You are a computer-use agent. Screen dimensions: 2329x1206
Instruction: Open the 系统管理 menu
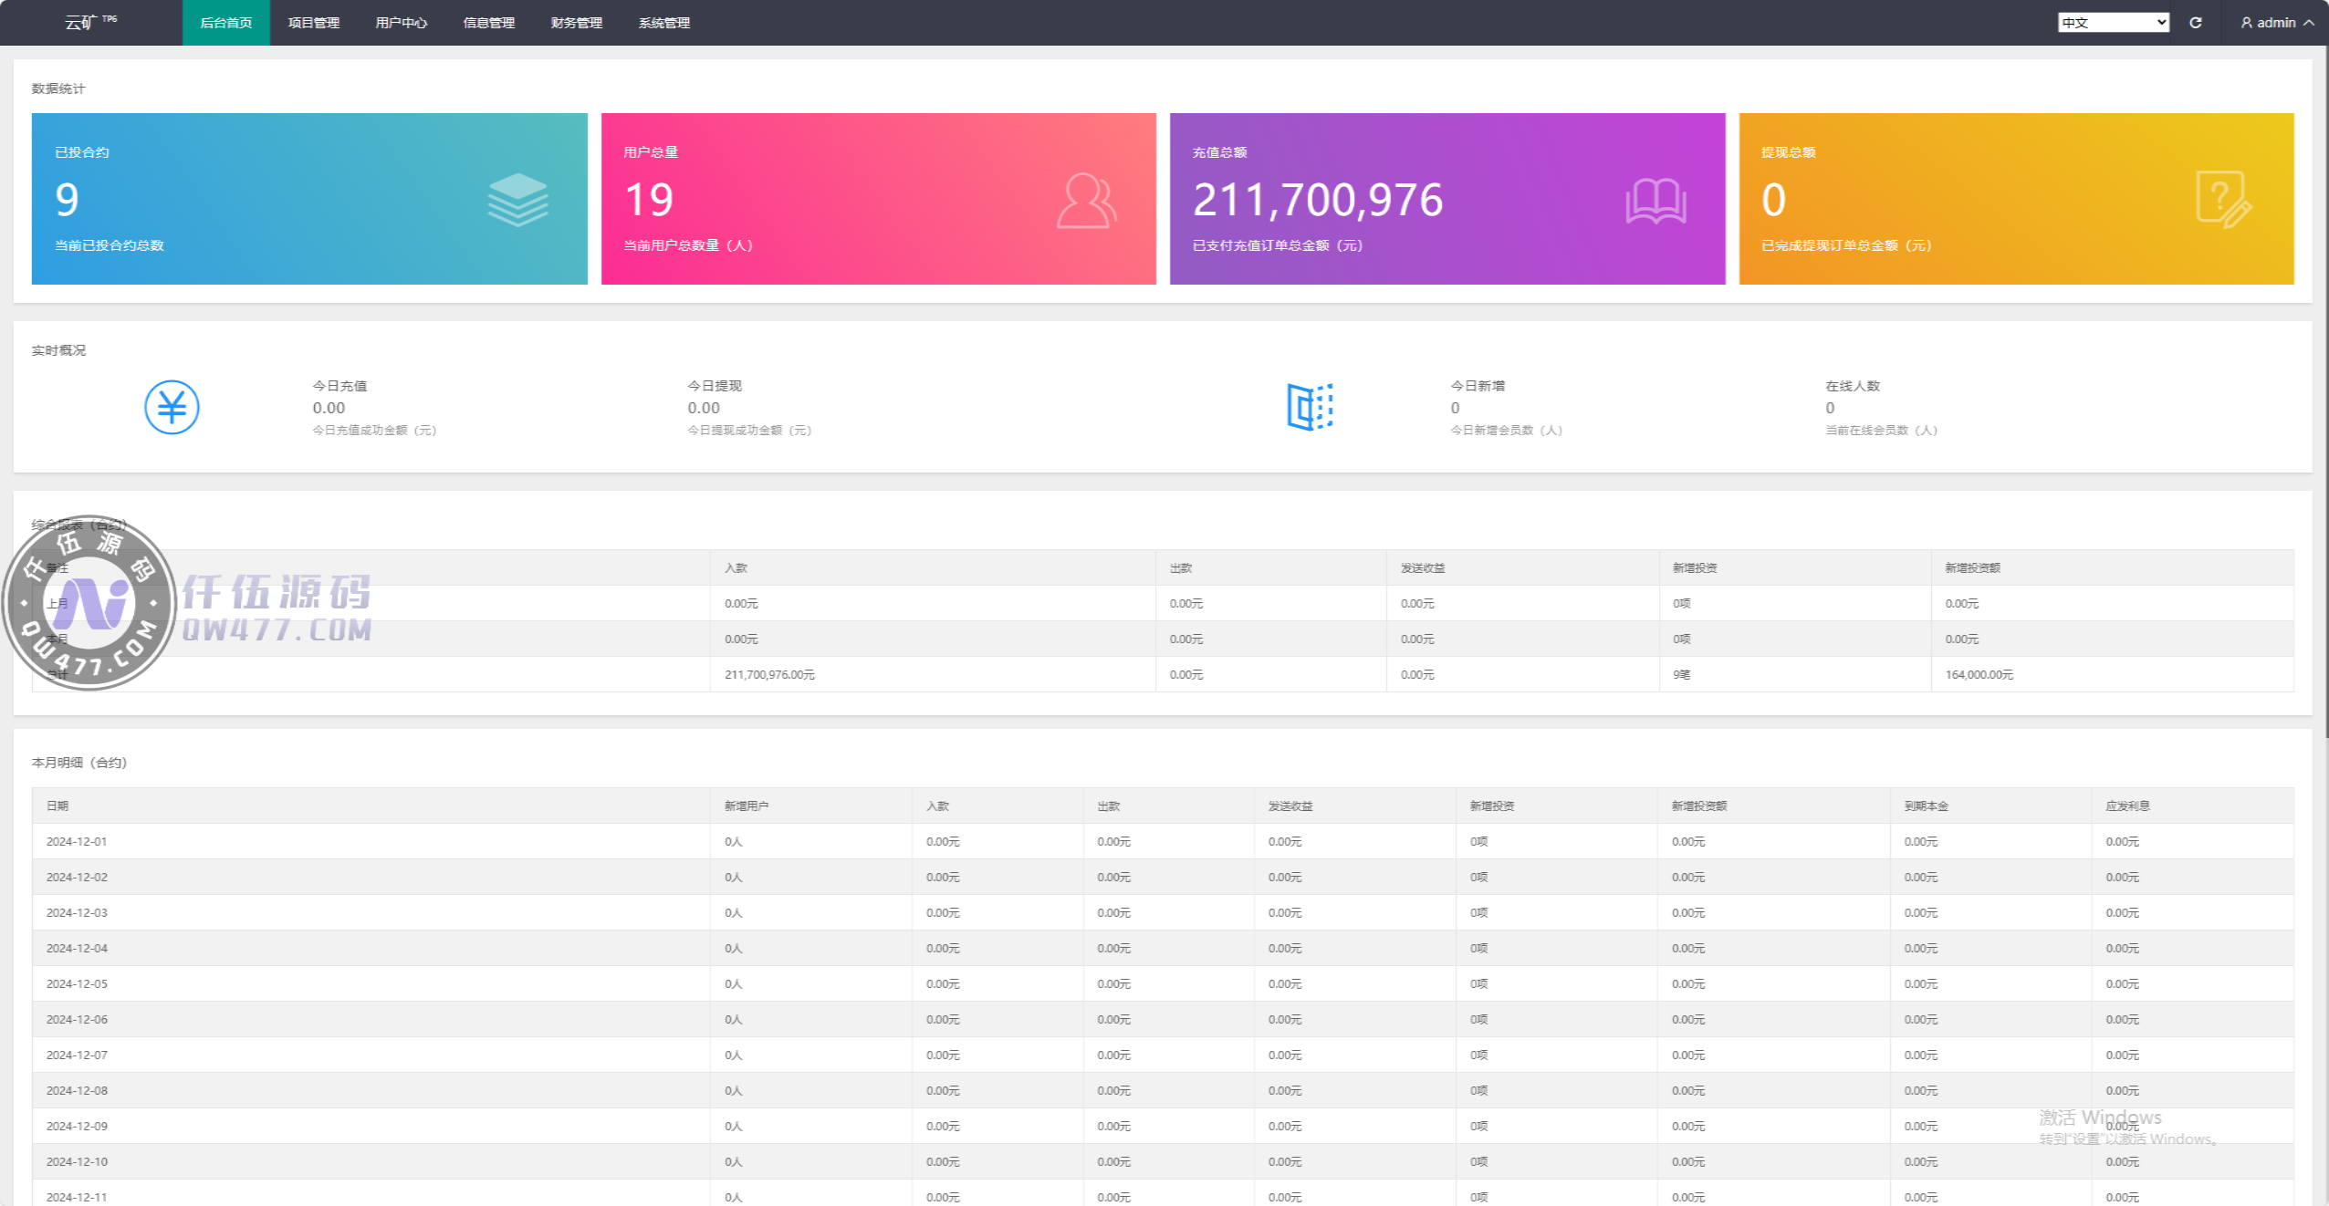pos(664,23)
